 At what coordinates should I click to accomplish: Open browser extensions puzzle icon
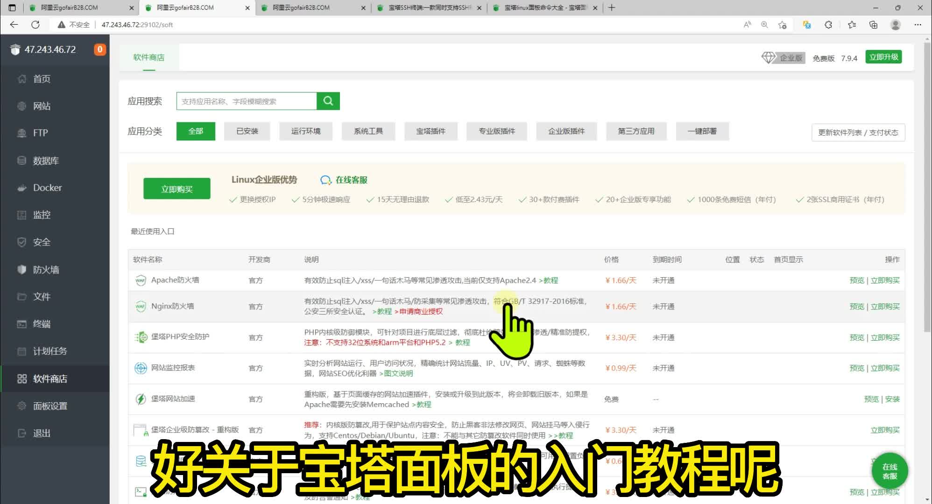coord(828,25)
